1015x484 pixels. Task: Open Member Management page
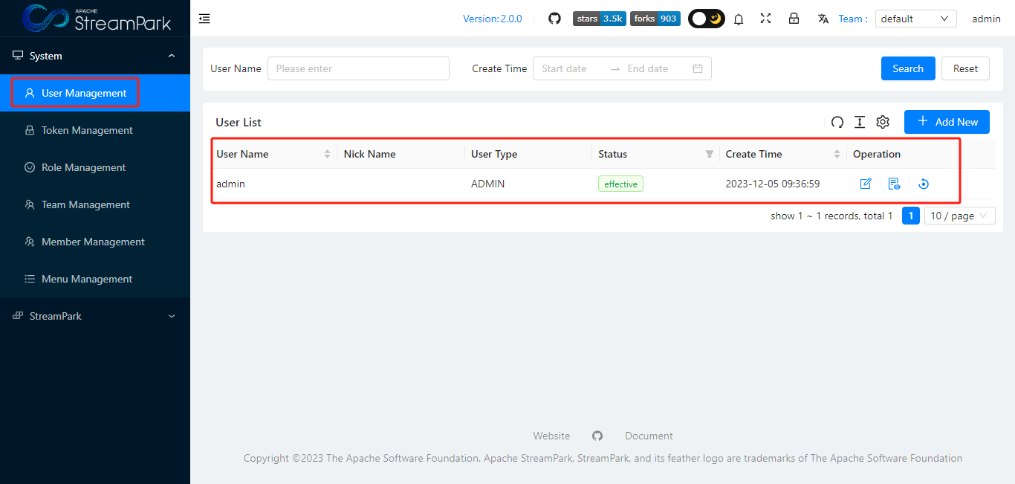(95, 242)
